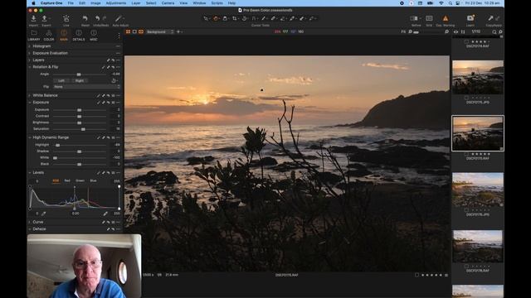531x298 pixels.
Task: Select the Rotate cursor tool
Action: tap(244, 18)
